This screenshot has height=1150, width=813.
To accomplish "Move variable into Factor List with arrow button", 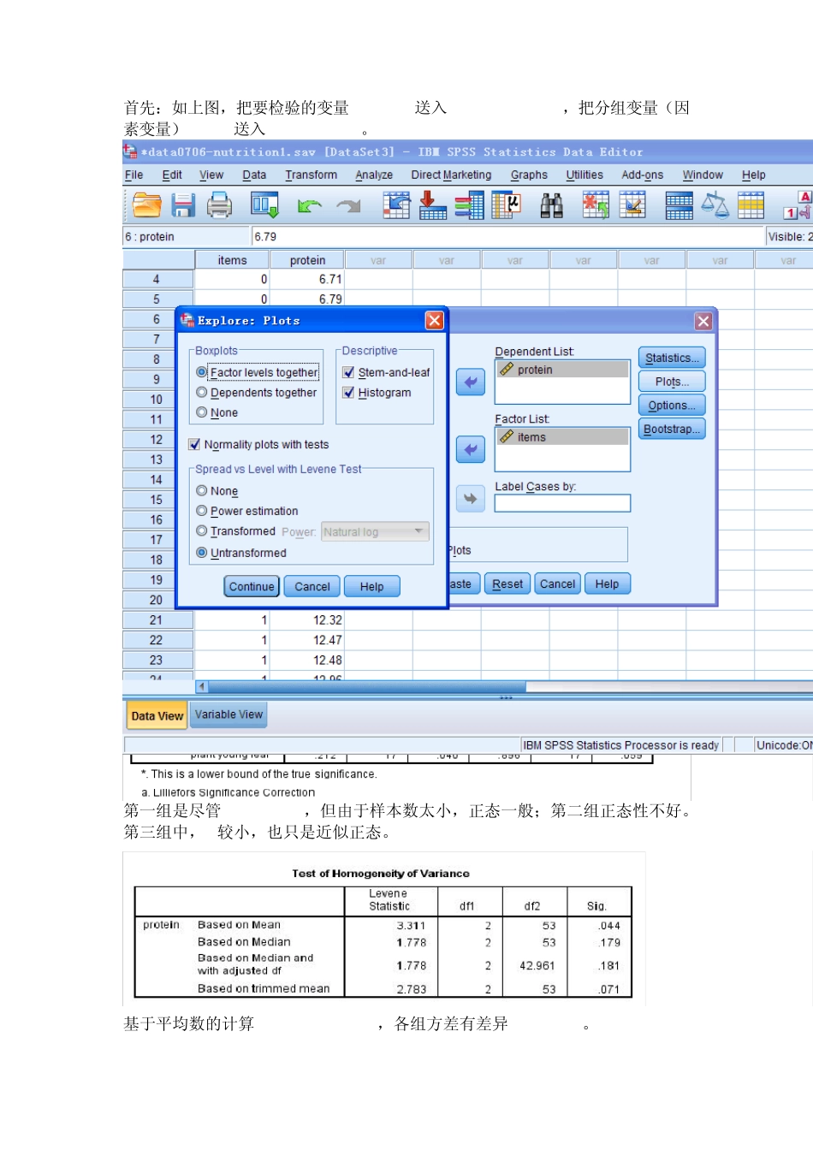I will click(471, 449).
